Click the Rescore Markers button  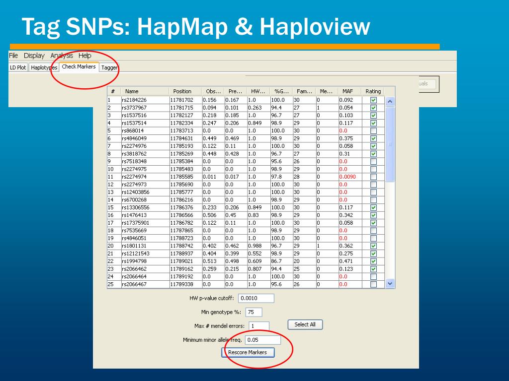[248, 353]
